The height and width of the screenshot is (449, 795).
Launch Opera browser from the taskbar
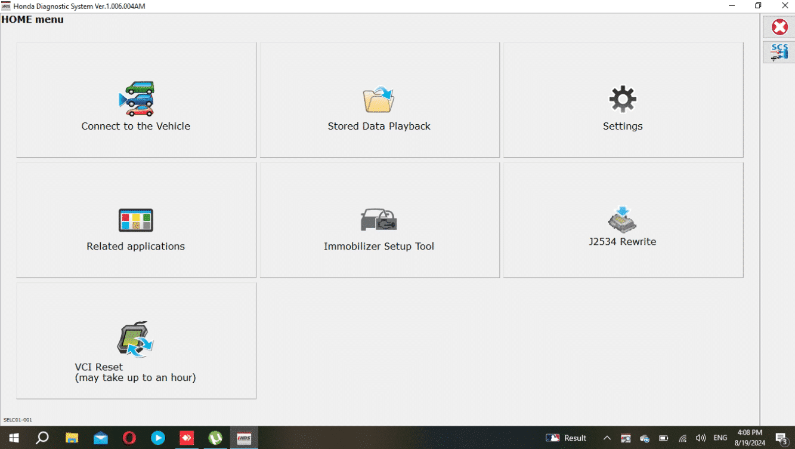(x=129, y=438)
